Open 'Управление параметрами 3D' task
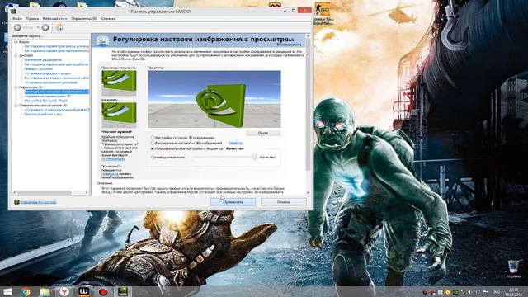Viewport: 528px width, 297px height. click(x=48, y=96)
